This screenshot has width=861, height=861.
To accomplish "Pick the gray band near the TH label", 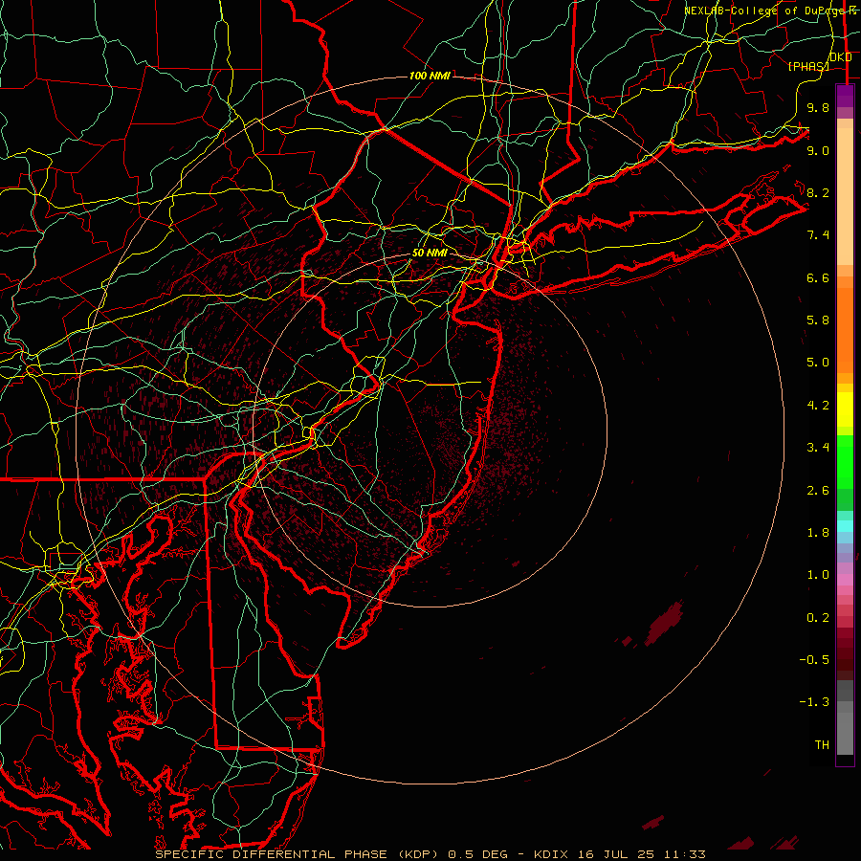I will (845, 733).
